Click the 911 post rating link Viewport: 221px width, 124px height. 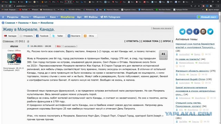[x=59, y=46]
